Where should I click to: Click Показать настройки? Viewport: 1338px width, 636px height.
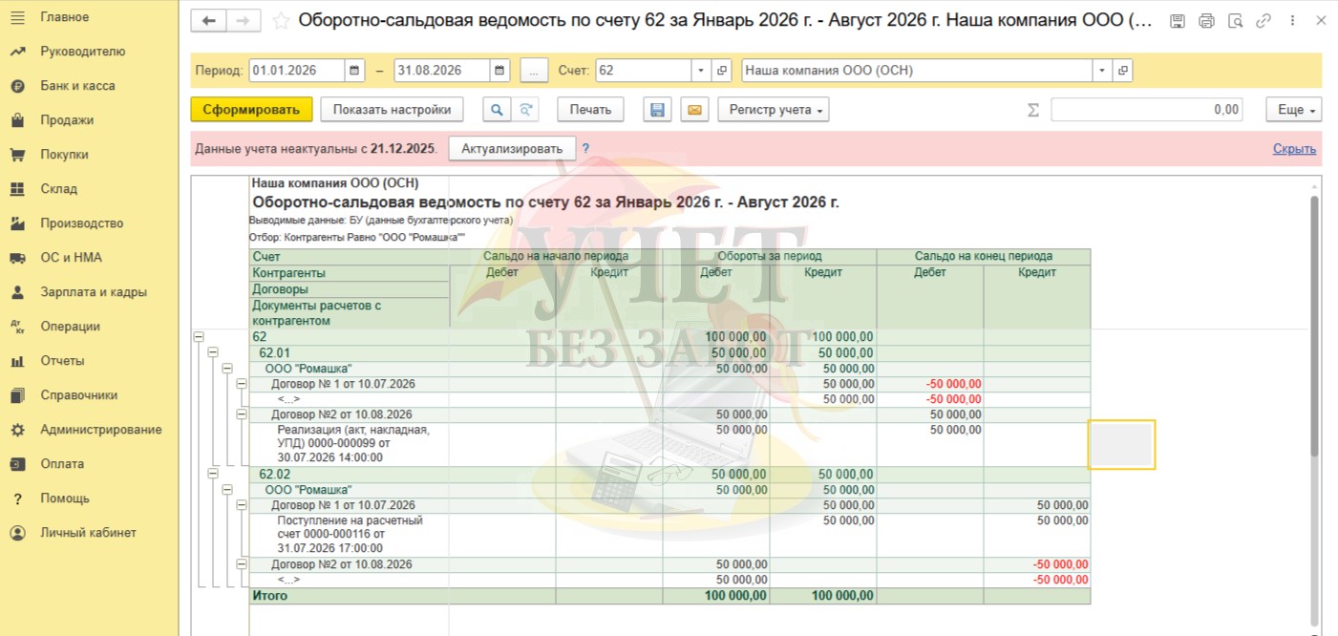click(x=392, y=110)
